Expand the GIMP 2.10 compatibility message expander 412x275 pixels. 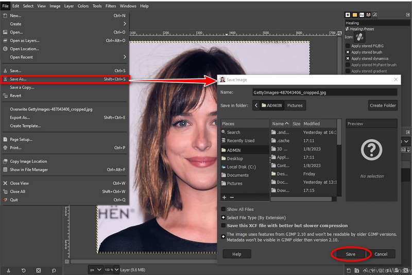(224, 236)
